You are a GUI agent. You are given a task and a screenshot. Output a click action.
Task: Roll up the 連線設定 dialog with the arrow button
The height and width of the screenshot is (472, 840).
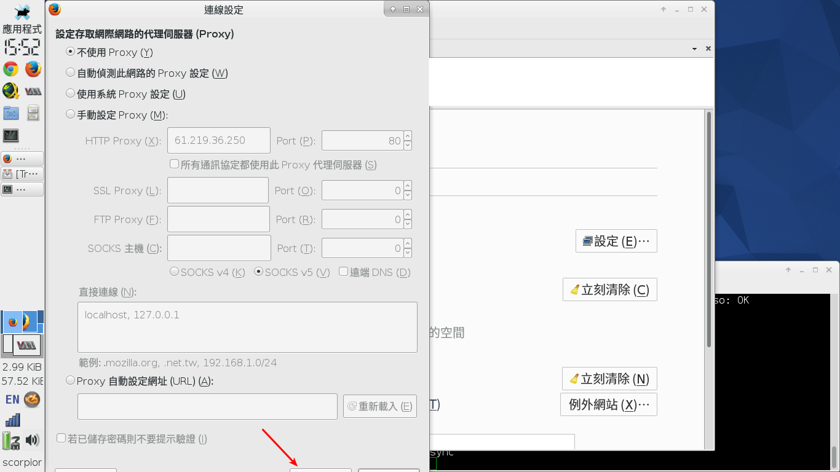[393, 9]
